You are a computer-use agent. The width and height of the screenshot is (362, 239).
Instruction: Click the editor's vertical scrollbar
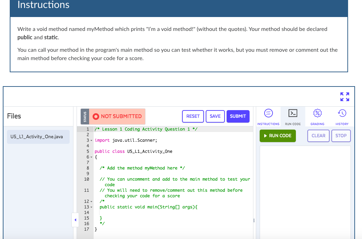point(254,220)
